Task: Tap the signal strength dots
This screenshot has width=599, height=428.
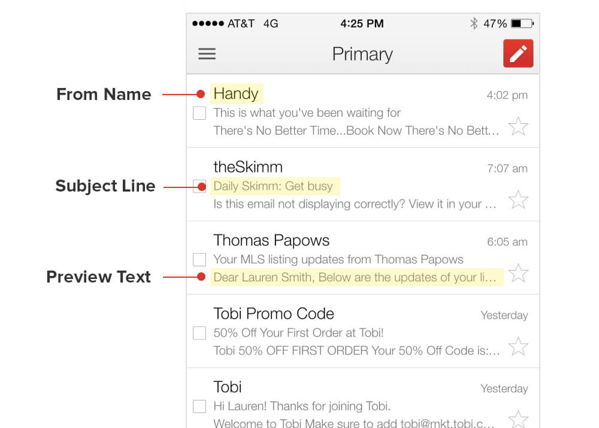Action: click(208, 24)
